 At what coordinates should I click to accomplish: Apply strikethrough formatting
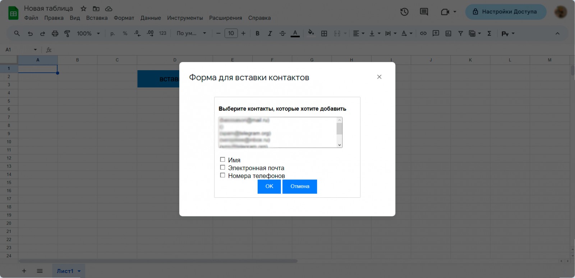tap(282, 33)
